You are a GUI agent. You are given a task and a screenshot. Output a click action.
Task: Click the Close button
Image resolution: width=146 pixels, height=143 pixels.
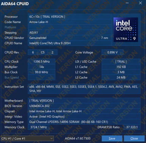(x=134, y=139)
